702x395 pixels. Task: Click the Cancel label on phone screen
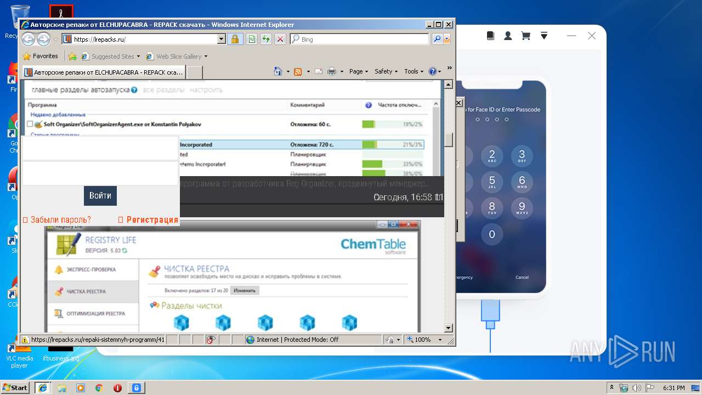[522, 277]
